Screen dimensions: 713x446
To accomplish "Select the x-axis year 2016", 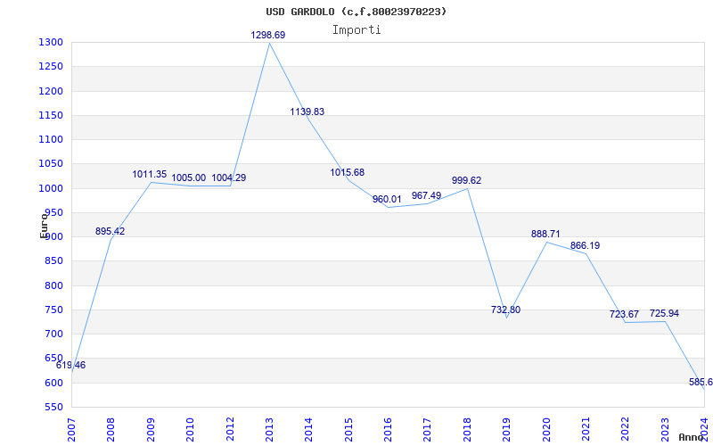I will point(388,430).
